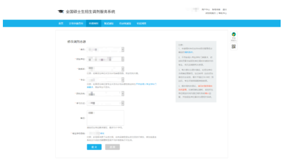Open the 学信机器人 robot assistant icon
Viewport: 286px width, 159px height.
click(233, 36)
